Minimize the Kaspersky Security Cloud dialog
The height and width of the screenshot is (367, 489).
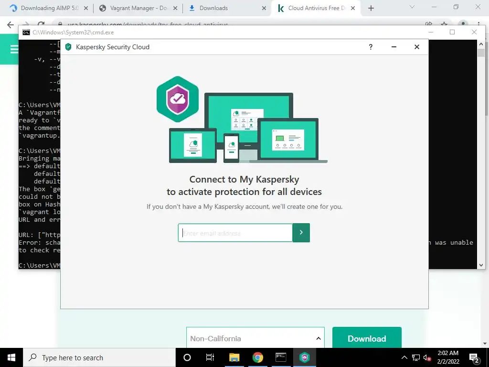click(394, 47)
